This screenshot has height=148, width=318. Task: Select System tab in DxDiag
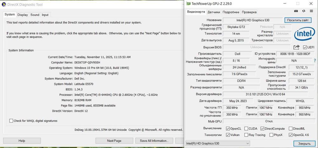tap(10, 14)
